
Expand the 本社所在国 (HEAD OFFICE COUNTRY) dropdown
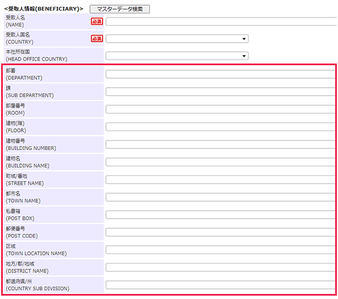177,56
